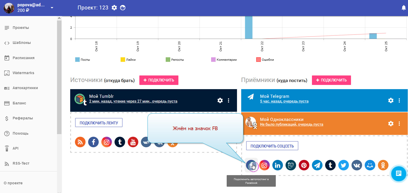Click the YouTube source icon
This screenshot has width=408, height=193.
(x=133, y=142)
